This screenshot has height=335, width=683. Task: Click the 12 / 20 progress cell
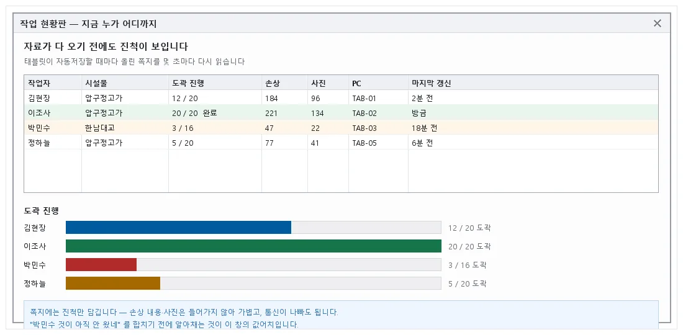(x=215, y=98)
